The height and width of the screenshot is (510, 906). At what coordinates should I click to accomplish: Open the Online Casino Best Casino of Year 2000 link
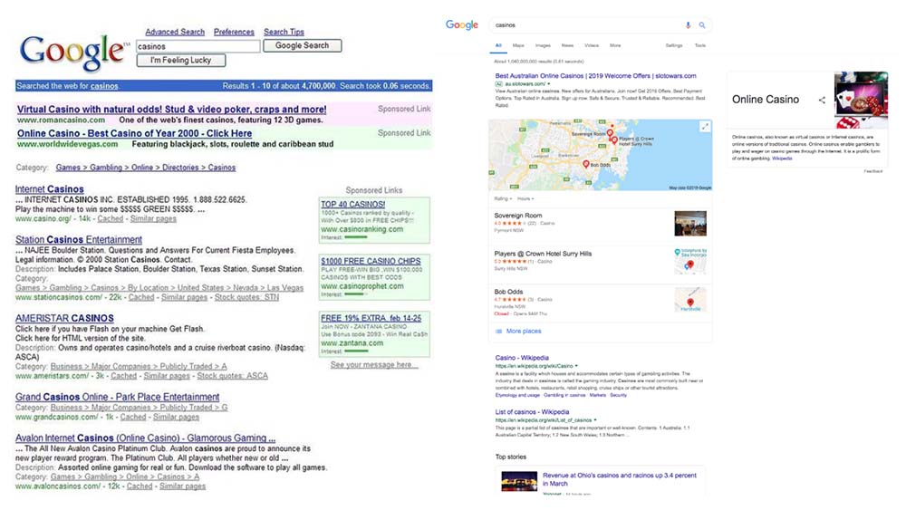(134, 133)
